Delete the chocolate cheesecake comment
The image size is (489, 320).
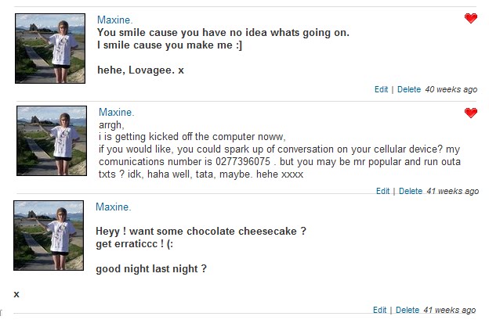407,310
